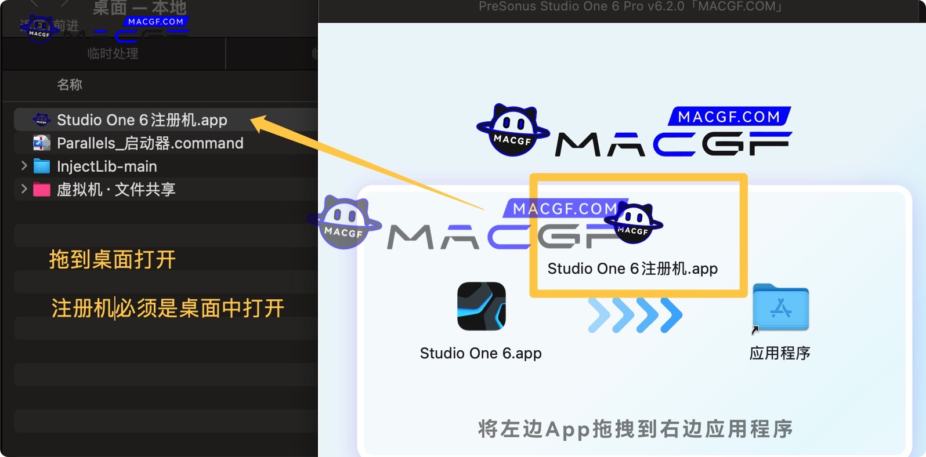Click the 应用程序 label under folder

(x=780, y=353)
